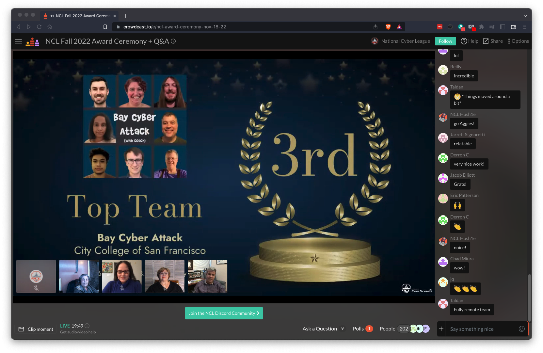Click jq's avatar in chat
The height and width of the screenshot is (353, 543).
443,282
